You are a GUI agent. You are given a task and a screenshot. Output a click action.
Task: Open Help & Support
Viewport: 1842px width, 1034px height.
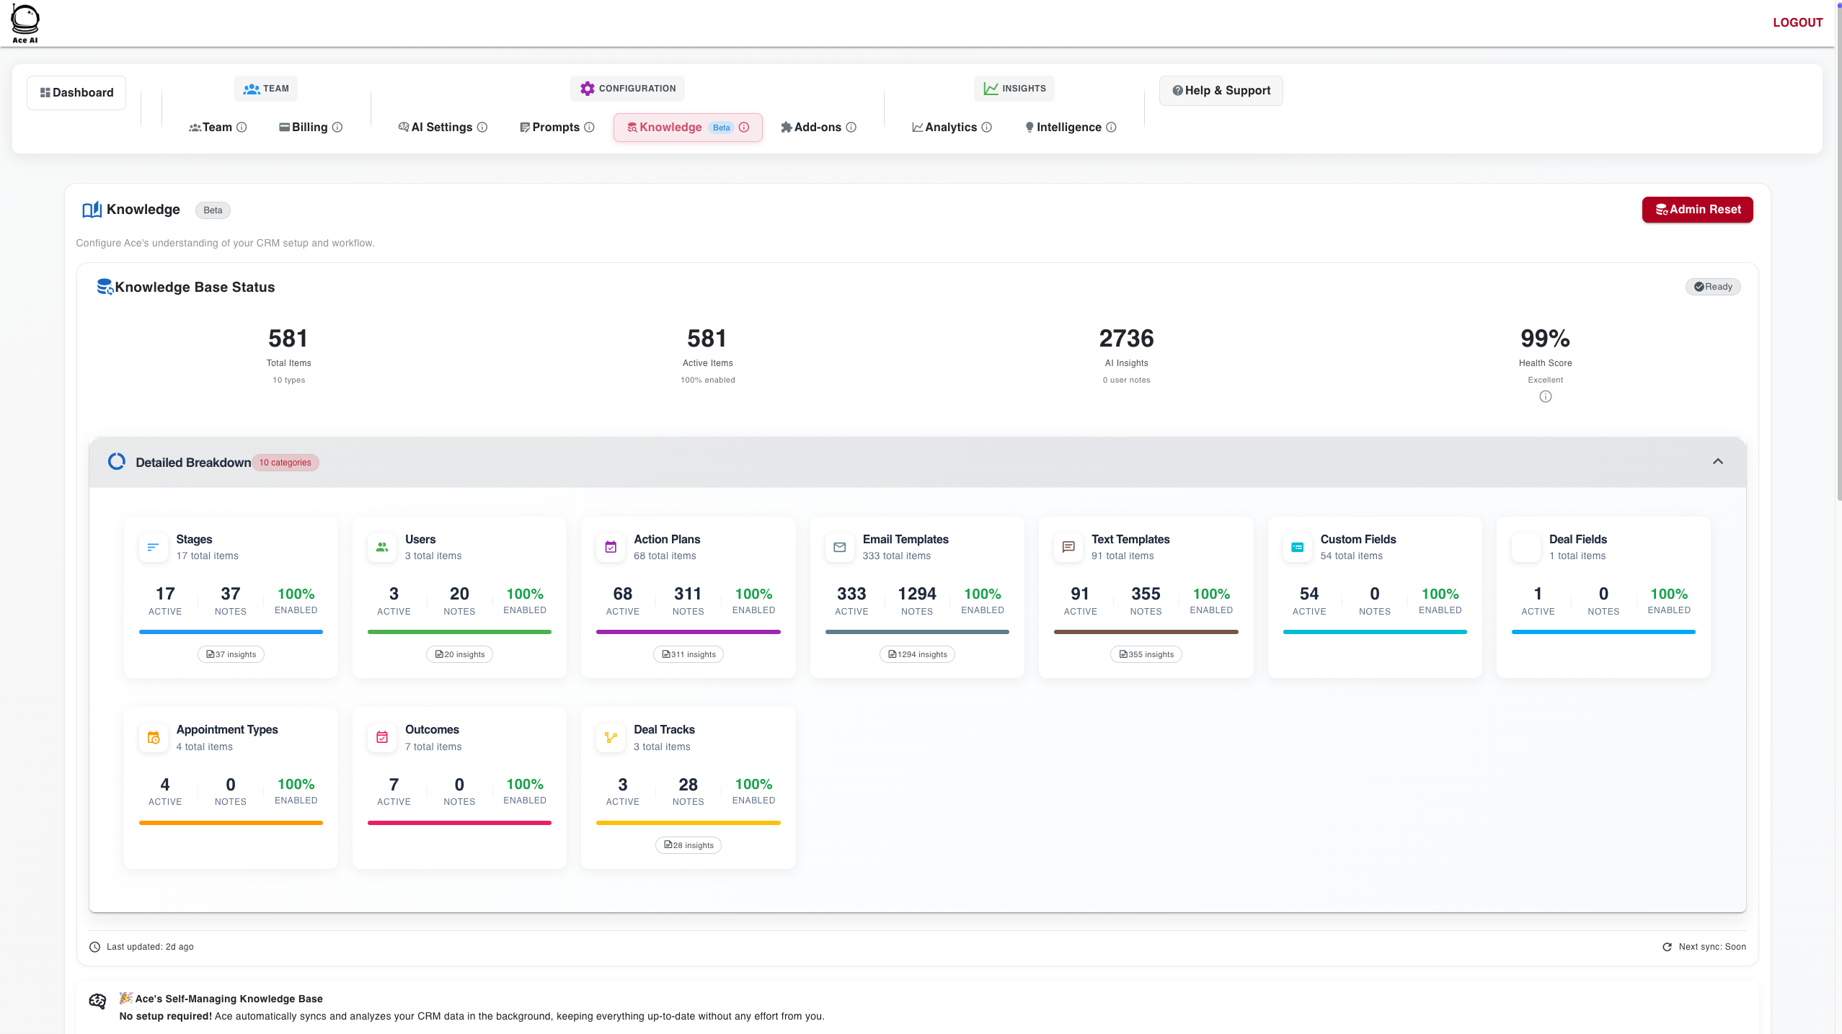click(x=1221, y=91)
